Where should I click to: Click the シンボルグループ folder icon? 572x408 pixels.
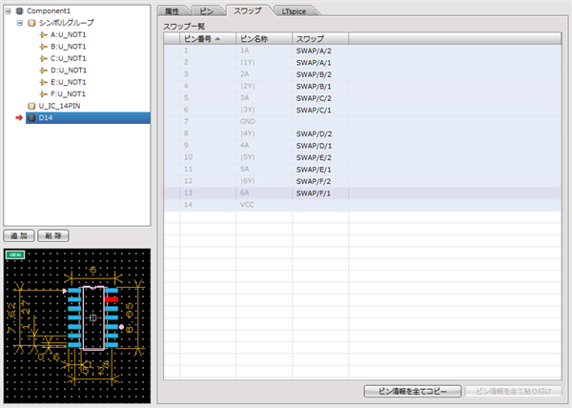pyautogui.click(x=32, y=22)
